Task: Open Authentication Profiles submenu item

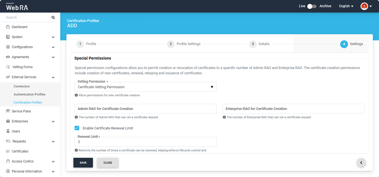Action: (30, 94)
